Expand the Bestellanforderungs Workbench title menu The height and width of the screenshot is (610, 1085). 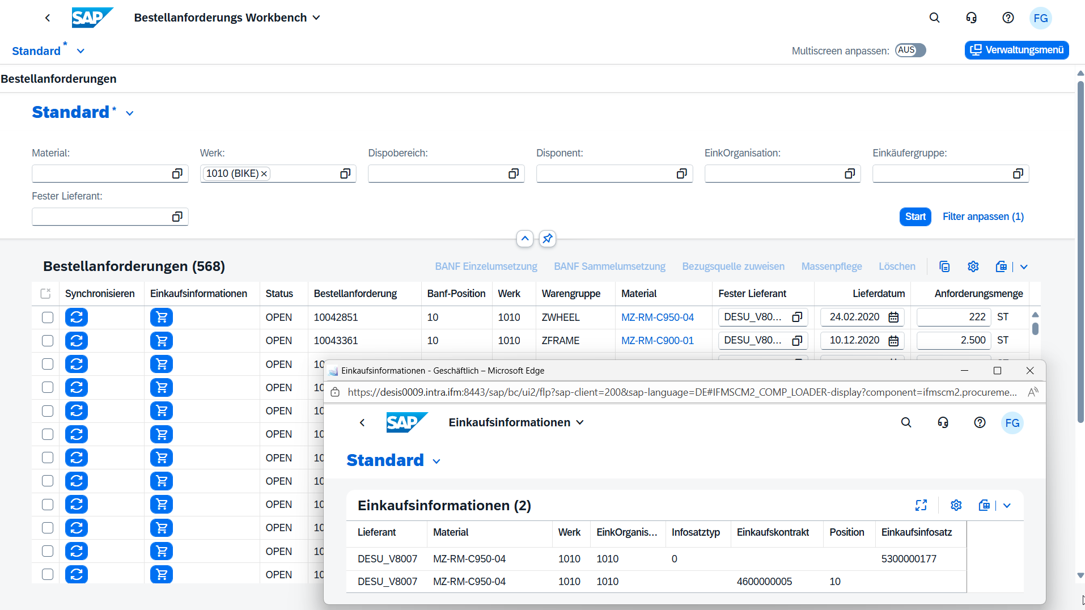pyautogui.click(x=316, y=18)
